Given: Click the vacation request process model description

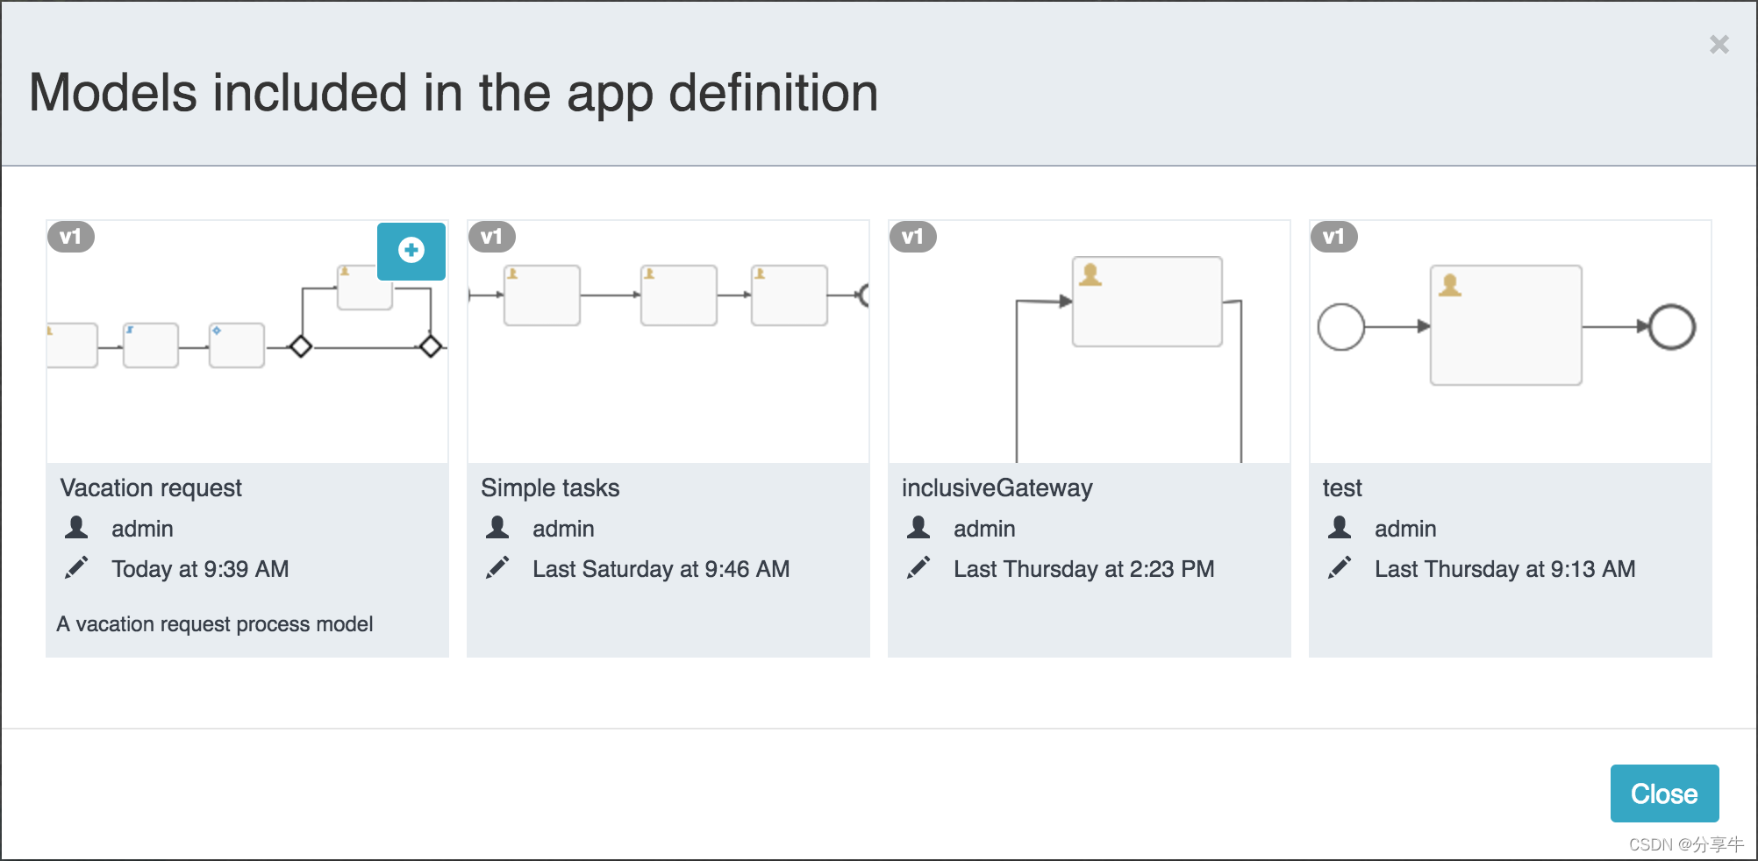Looking at the screenshot, I should 215,624.
